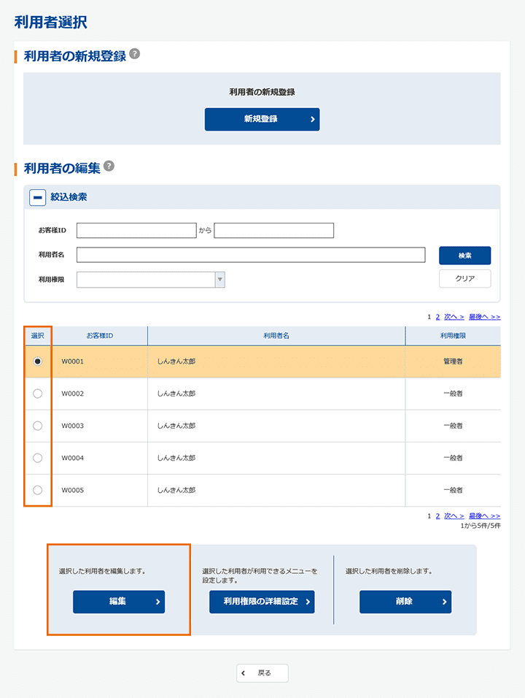The height and width of the screenshot is (698, 525).
Task: Click the 削除 delete button
Action: coord(405,602)
